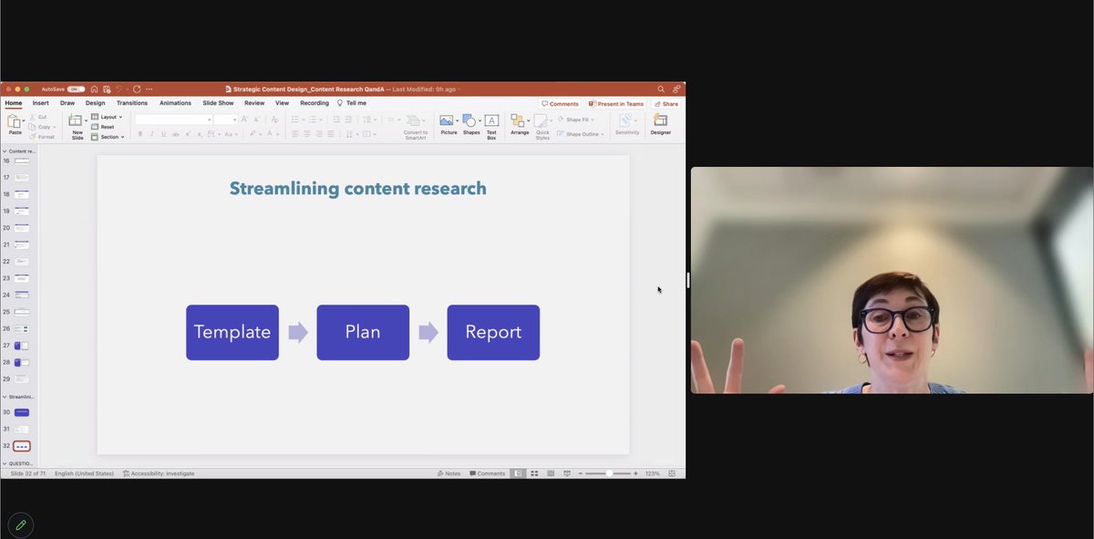Click the zoom out minus icon
The image size is (1094, 539).
pos(581,473)
